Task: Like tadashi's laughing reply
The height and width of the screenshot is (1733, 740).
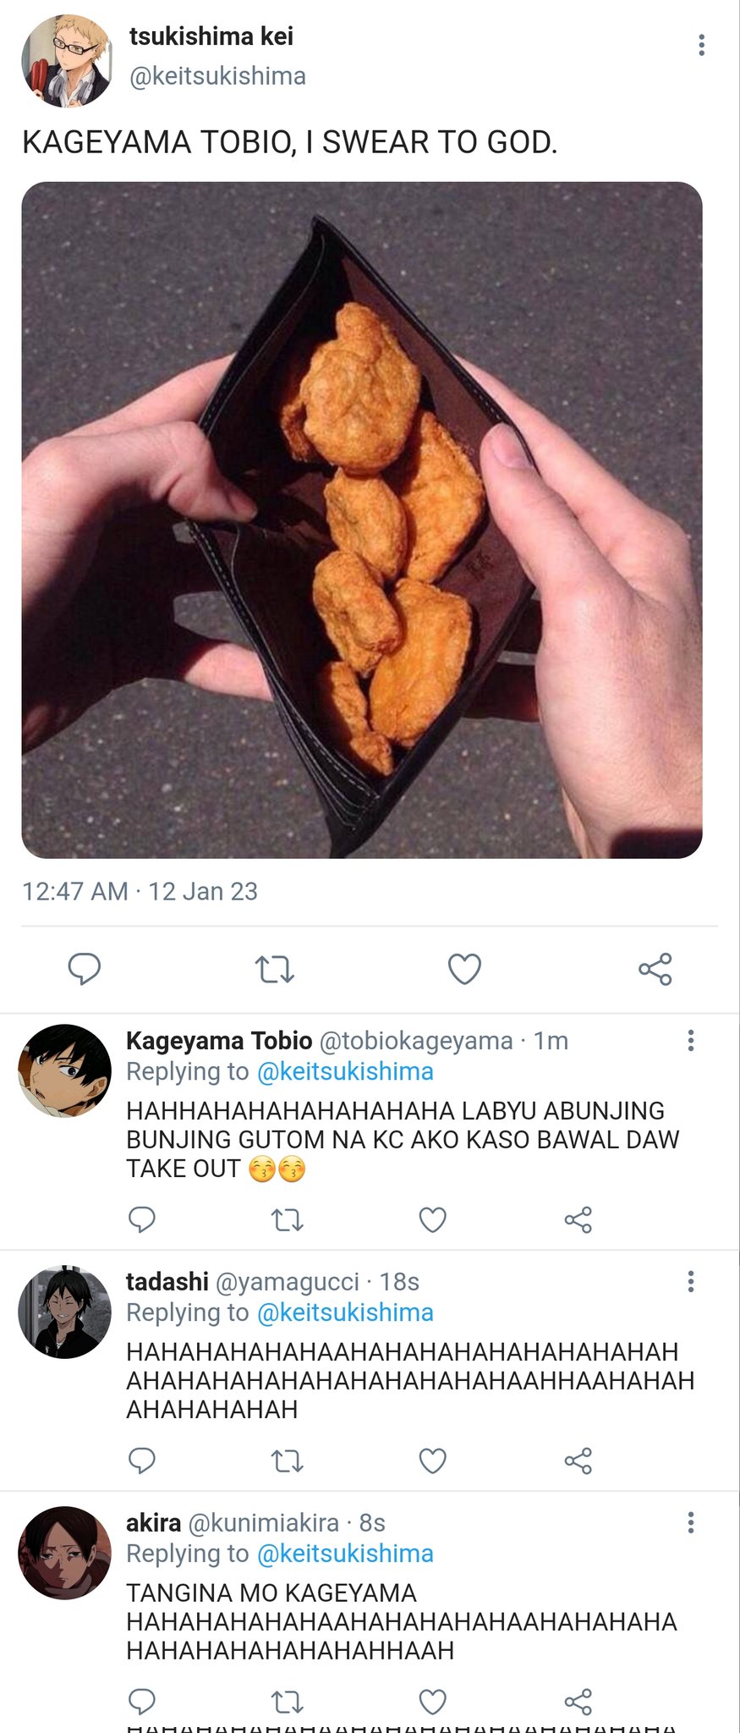Action: (x=433, y=1461)
